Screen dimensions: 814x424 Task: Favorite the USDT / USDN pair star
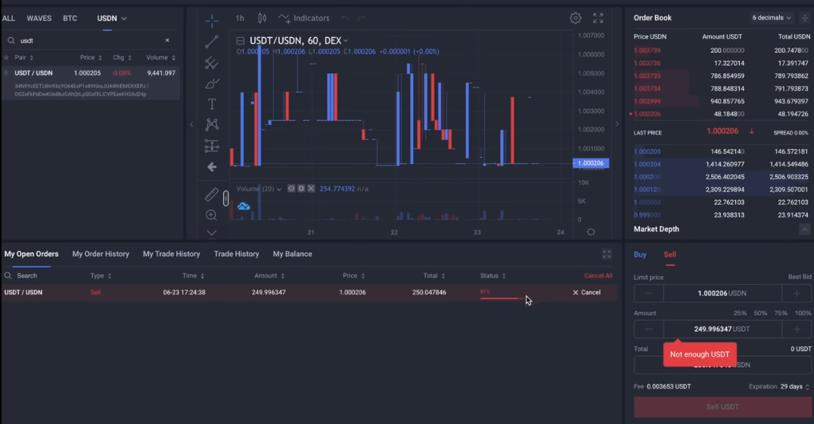click(7, 73)
